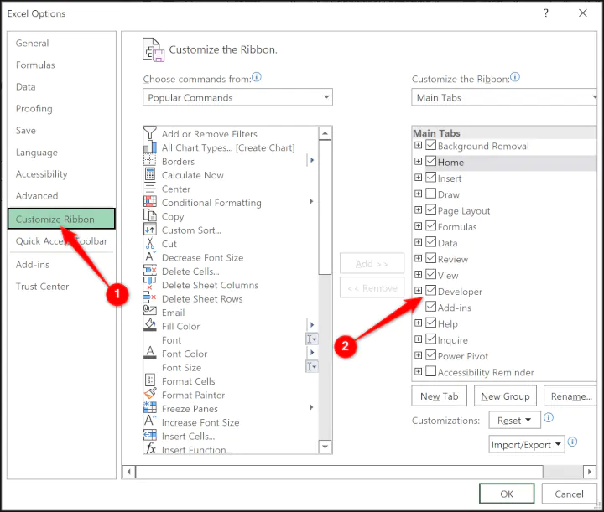Click the Delete Sheet Columns icon
The width and height of the screenshot is (604, 512).
(x=150, y=284)
